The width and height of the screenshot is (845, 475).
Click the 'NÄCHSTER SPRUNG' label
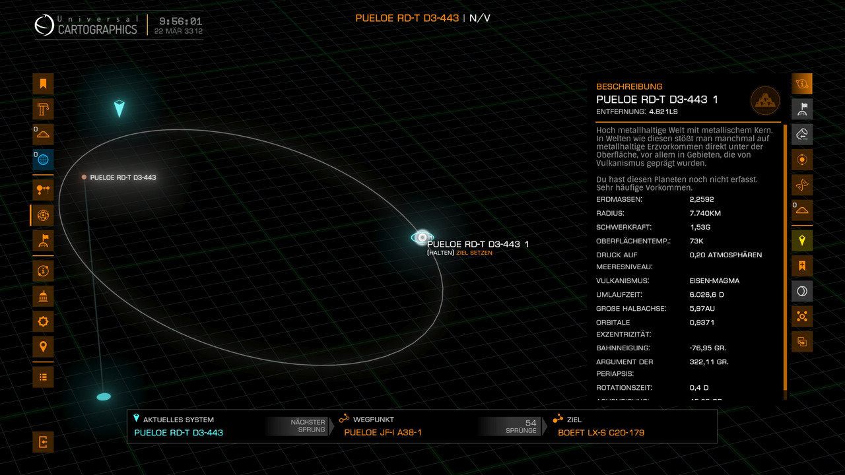(308, 426)
